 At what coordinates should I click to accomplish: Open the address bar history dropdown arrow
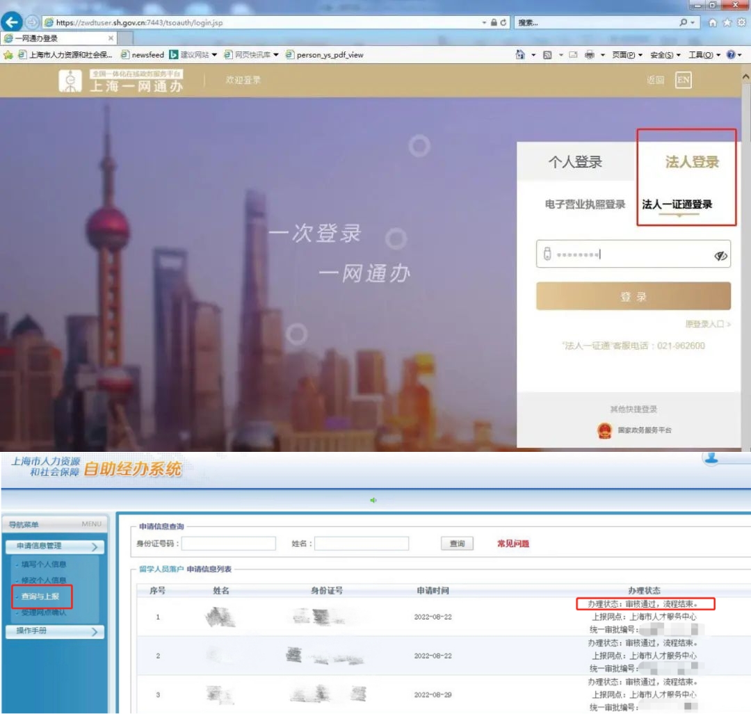coord(484,22)
